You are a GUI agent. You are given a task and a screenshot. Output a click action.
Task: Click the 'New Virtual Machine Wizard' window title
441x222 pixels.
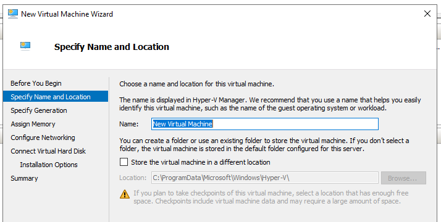(x=67, y=14)
